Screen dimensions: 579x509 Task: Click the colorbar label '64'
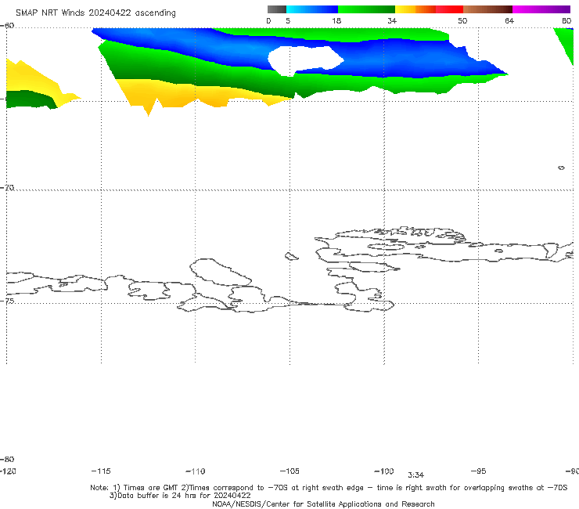(509, 20)
